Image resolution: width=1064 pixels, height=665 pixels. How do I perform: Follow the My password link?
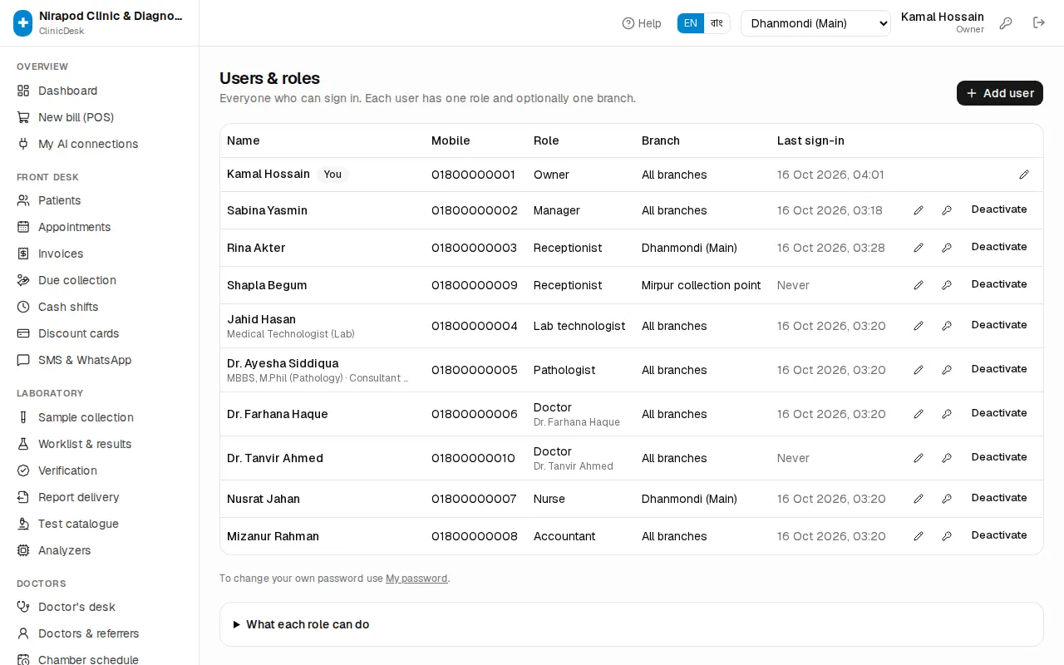pyautogui.click(x=416, y=579)
